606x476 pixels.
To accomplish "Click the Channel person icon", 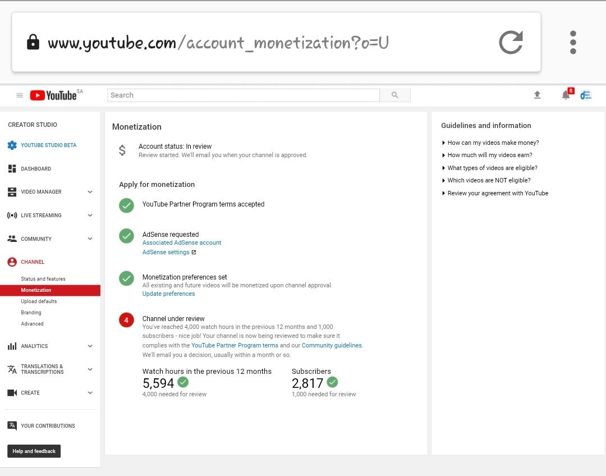I will pos(12,262).
